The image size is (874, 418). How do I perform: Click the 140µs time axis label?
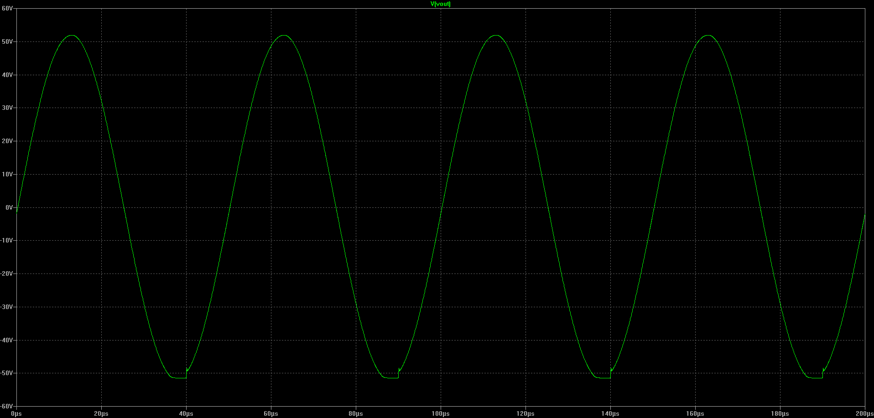[610, 414]
